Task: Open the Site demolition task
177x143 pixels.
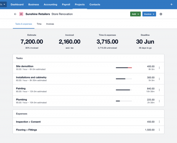Action: (88, 68)
